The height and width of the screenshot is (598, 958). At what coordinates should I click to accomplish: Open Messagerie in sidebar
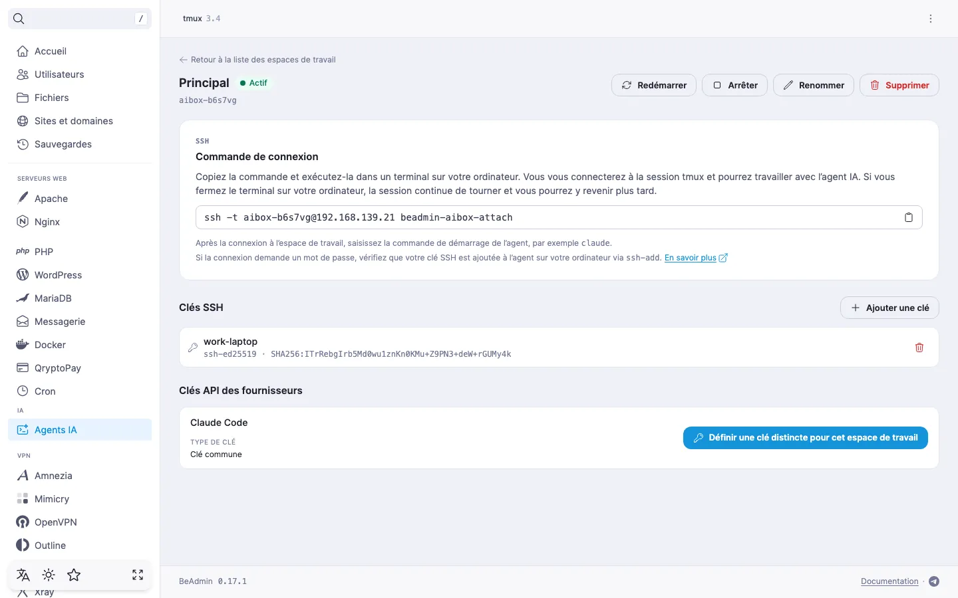(x=80, y=322)
